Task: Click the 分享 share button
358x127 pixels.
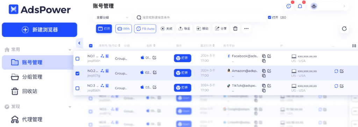Action: point(221,29)
